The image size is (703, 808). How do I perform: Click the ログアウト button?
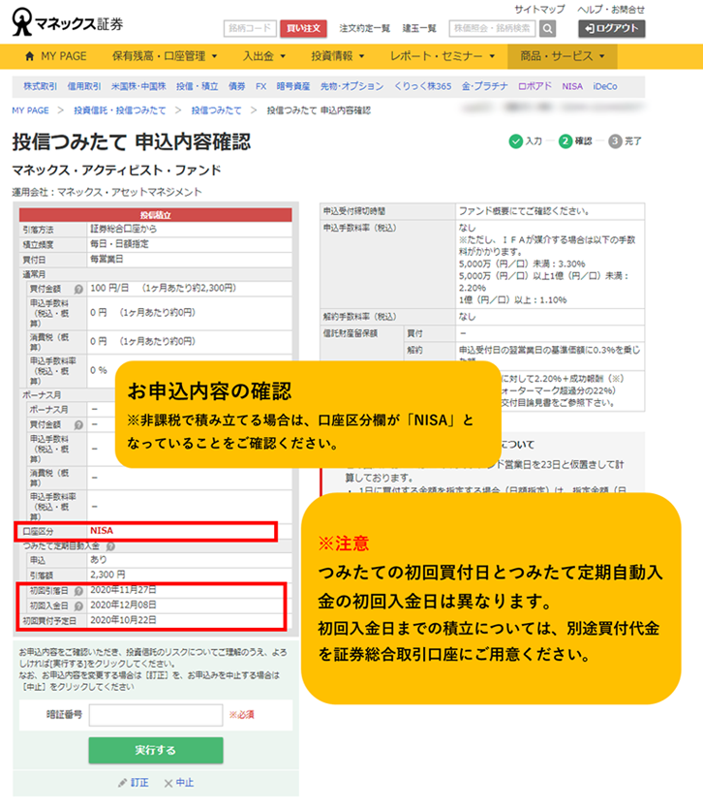tap(611, 28)
